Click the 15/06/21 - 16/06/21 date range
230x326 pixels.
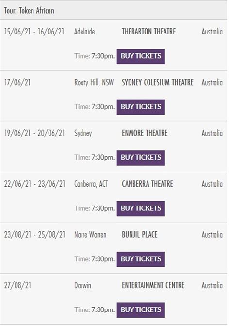tap(34, 32)
